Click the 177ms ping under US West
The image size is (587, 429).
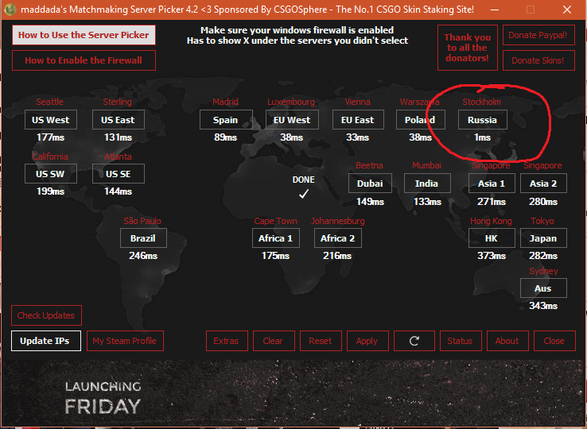(x=51, y=137)
